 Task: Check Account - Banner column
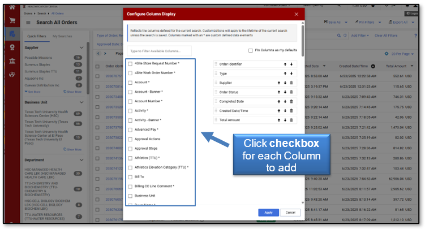point(130,92)
